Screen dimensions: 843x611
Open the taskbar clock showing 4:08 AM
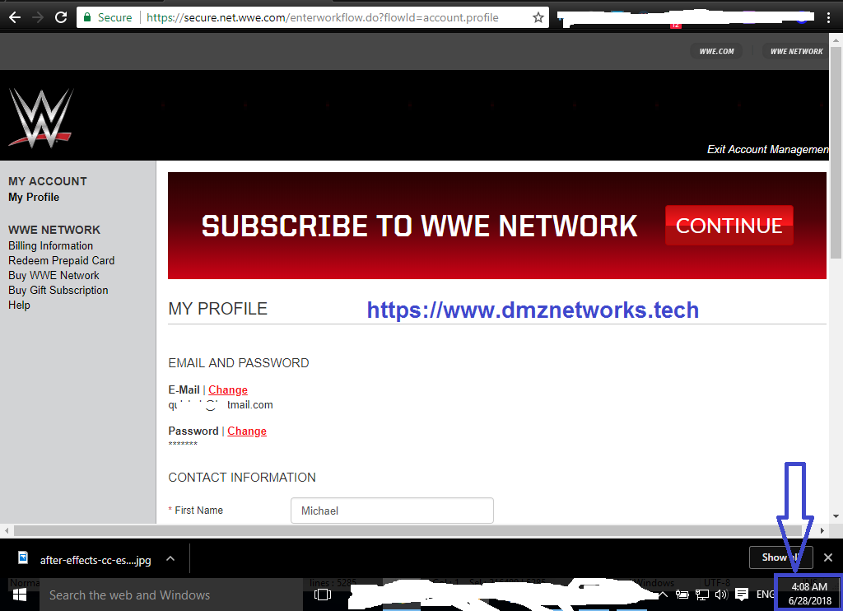coord(809,593)
